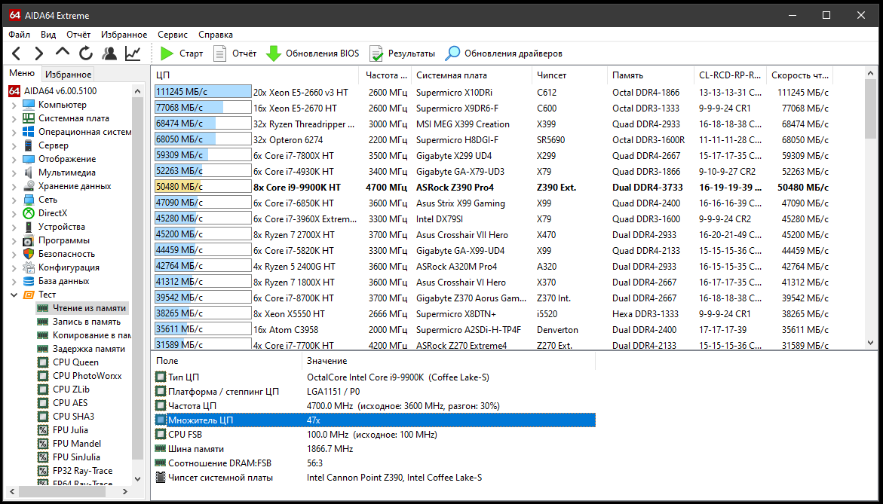This screenshot has height=504, width=883.
Task: Select Запись в память test item
Action: pyautogui.click(x=86, y=322)
